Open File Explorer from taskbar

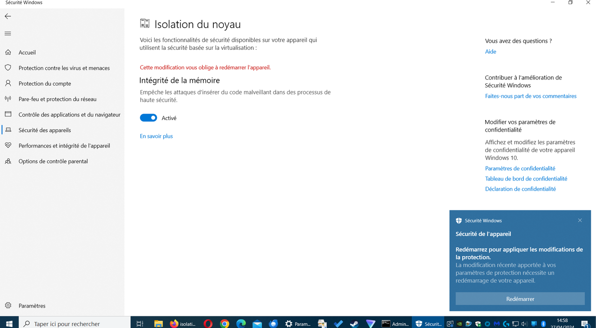click(158, 323)
